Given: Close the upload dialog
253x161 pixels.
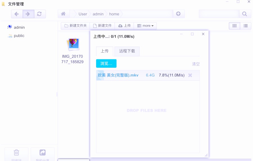Looking at the screenshot, I should pos(203,34).
